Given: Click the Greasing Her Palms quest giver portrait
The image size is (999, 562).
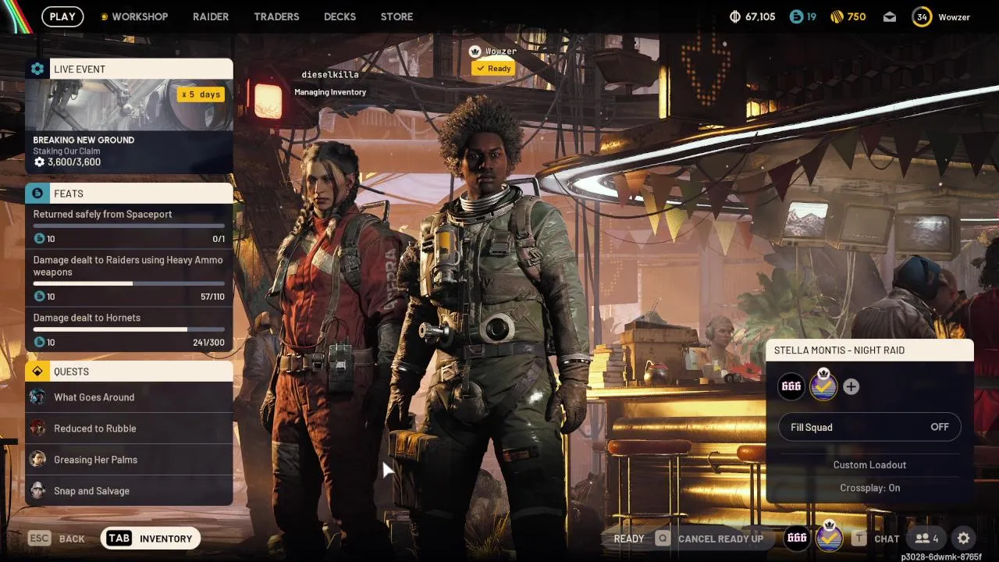Looking at the screenshot, I should point(37,460).
